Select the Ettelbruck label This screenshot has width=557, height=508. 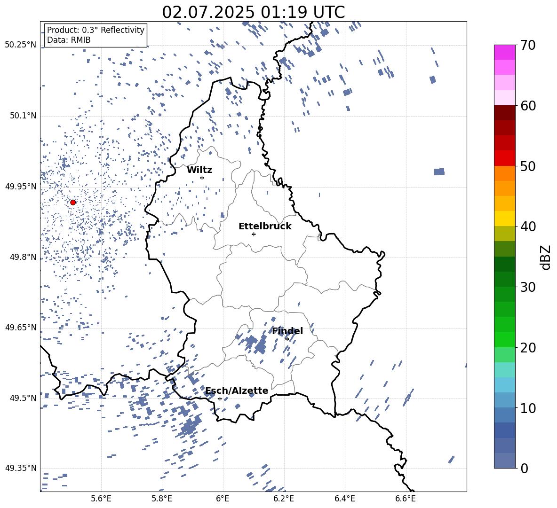pyautogui.click(x=265, y=227)
